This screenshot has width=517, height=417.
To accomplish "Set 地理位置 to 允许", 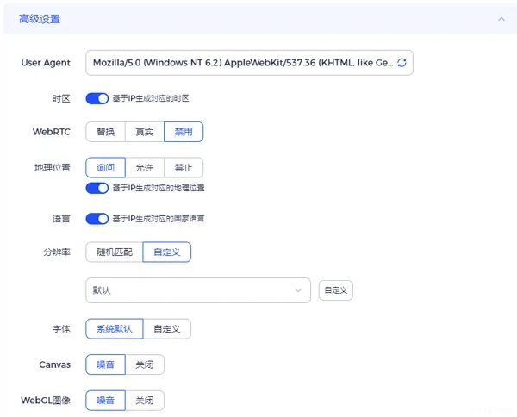I will point(145,167).
